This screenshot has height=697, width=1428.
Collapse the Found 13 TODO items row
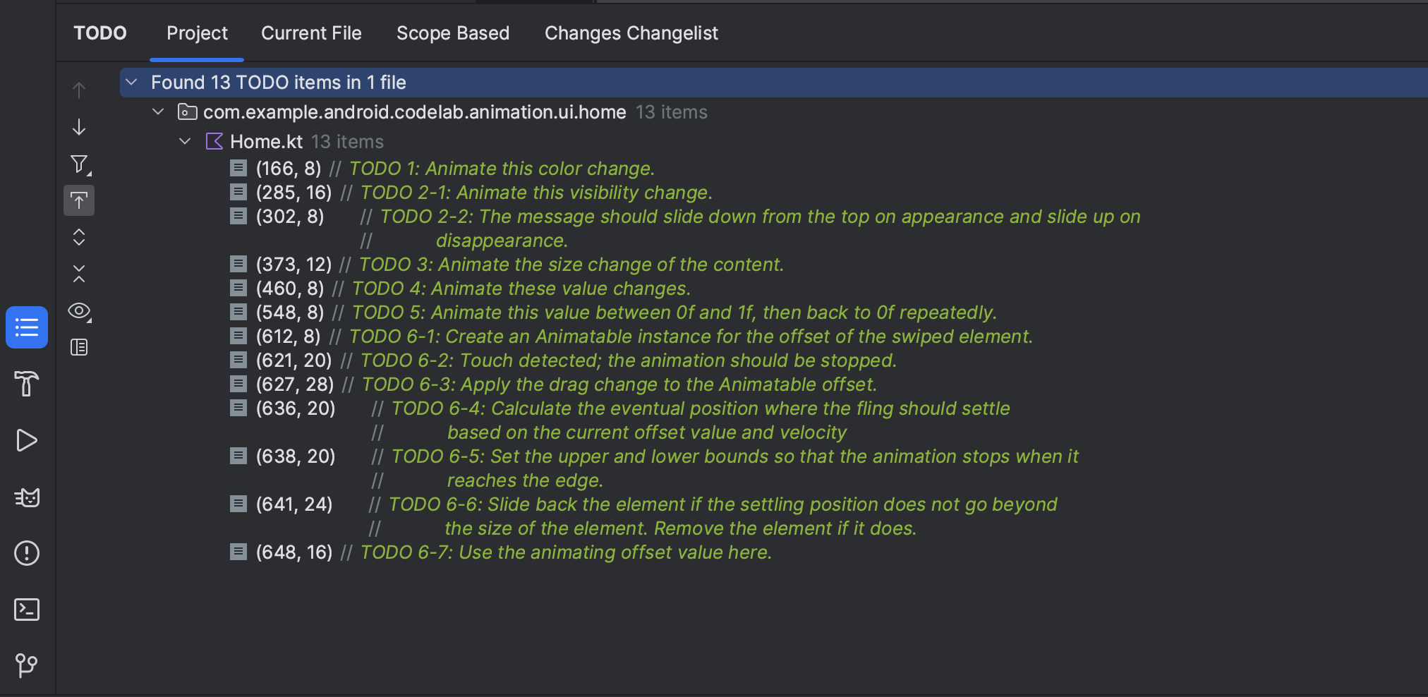point(131,82)
